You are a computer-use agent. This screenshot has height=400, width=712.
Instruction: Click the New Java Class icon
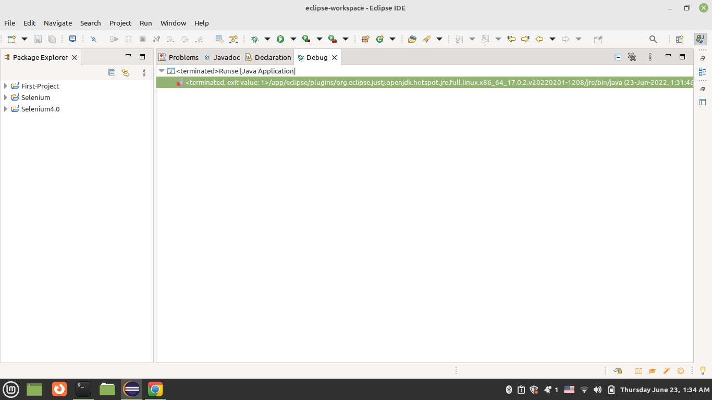point(380,39)
